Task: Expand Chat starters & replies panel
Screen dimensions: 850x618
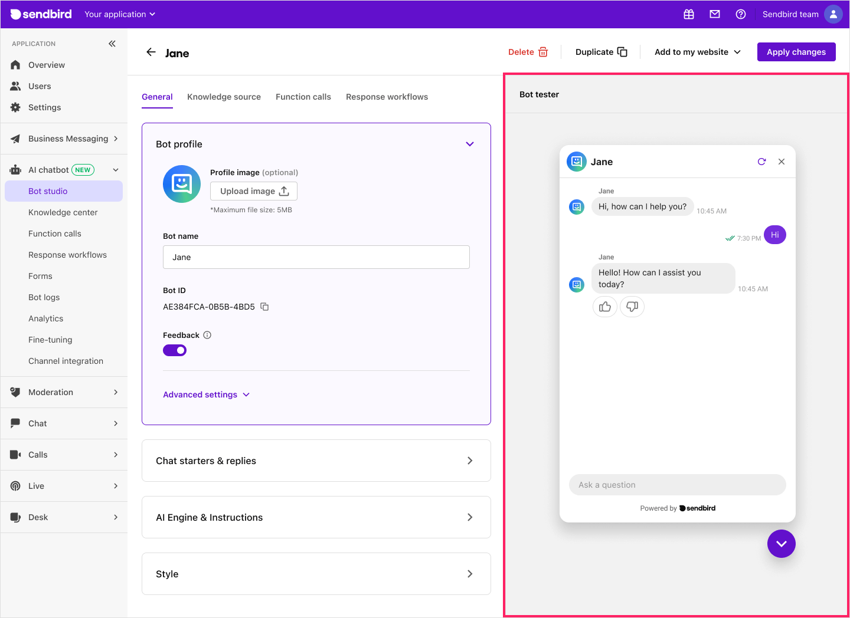Action: click(316, 461)
